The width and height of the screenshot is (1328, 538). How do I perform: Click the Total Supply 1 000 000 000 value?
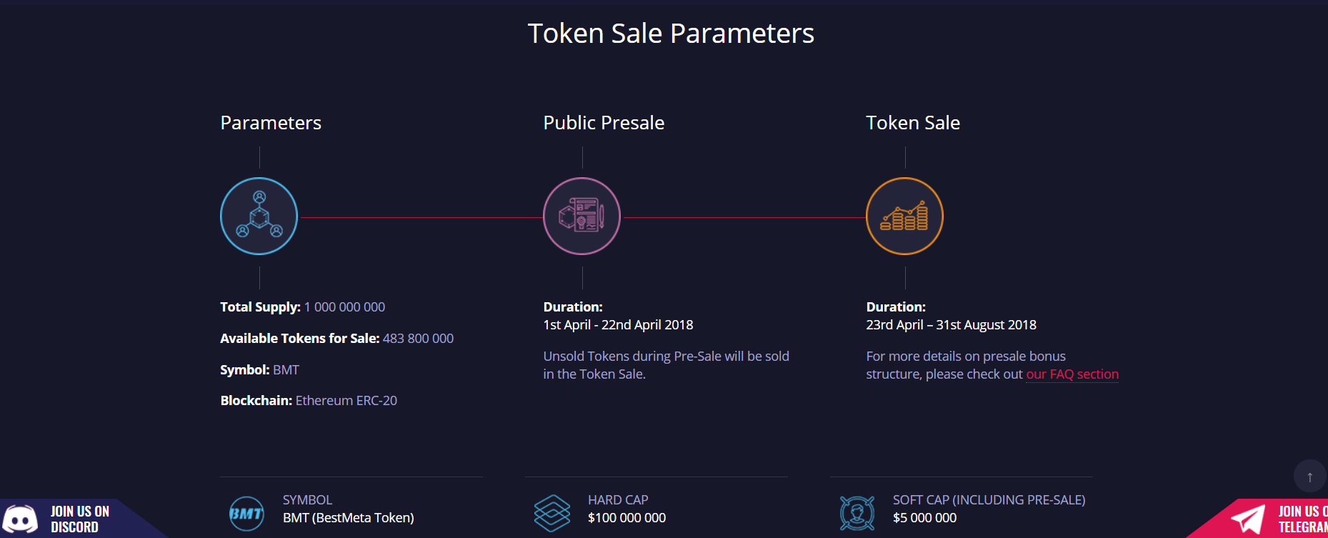click(x=344, y=307)
